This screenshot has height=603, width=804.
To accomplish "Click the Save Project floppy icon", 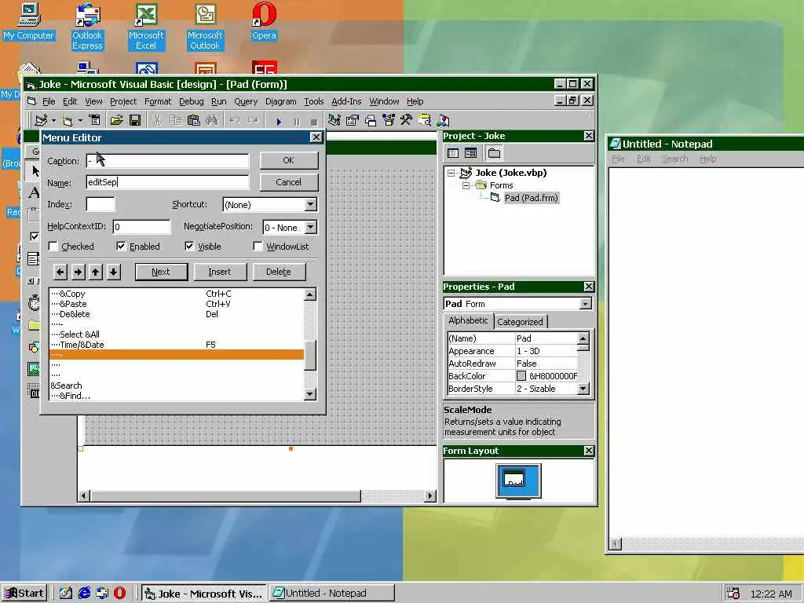I will coord(135,120).
